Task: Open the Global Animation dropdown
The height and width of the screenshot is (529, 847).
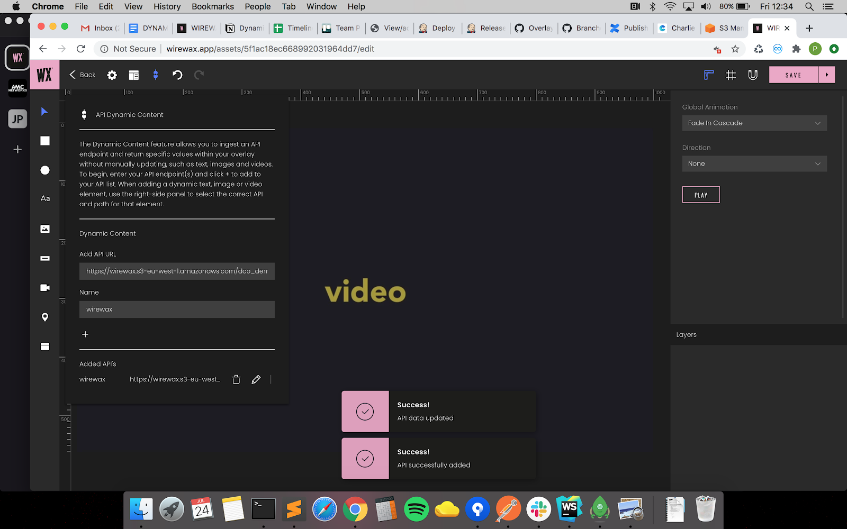Action: (x=754, y=123)
